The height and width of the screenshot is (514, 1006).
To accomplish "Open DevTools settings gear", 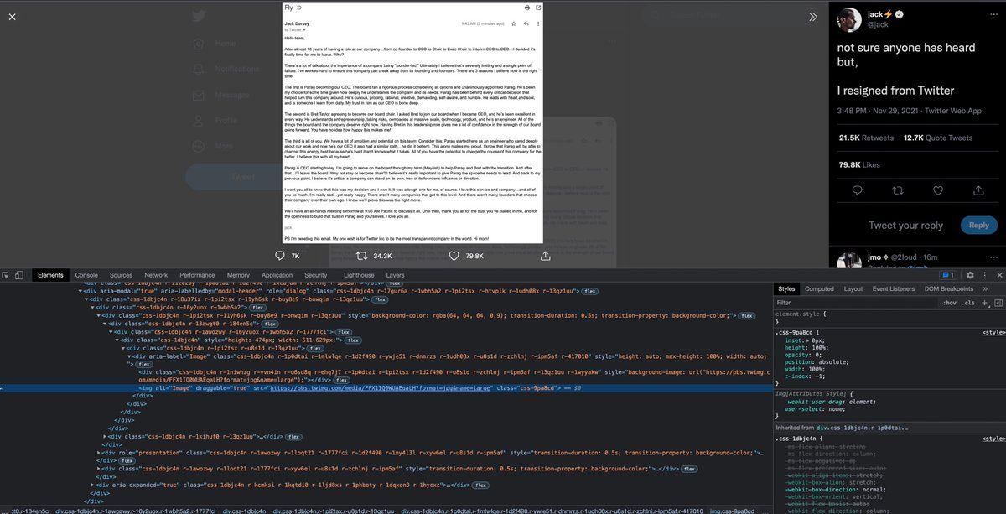I will (x=970, y=275).
